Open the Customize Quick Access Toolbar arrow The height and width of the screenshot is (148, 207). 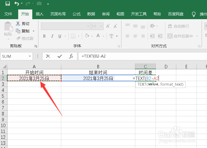(48, 4)
